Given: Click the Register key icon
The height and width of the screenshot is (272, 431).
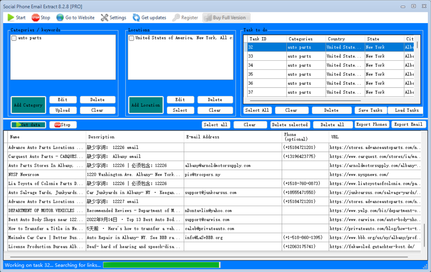Looking at the screenshot, I should coord(176,18).
